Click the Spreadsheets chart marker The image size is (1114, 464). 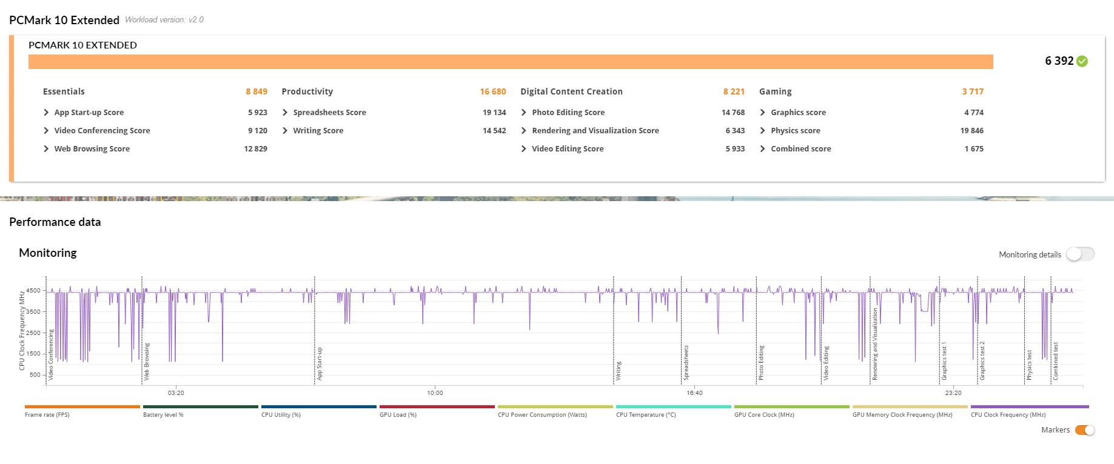click(686, 363)
